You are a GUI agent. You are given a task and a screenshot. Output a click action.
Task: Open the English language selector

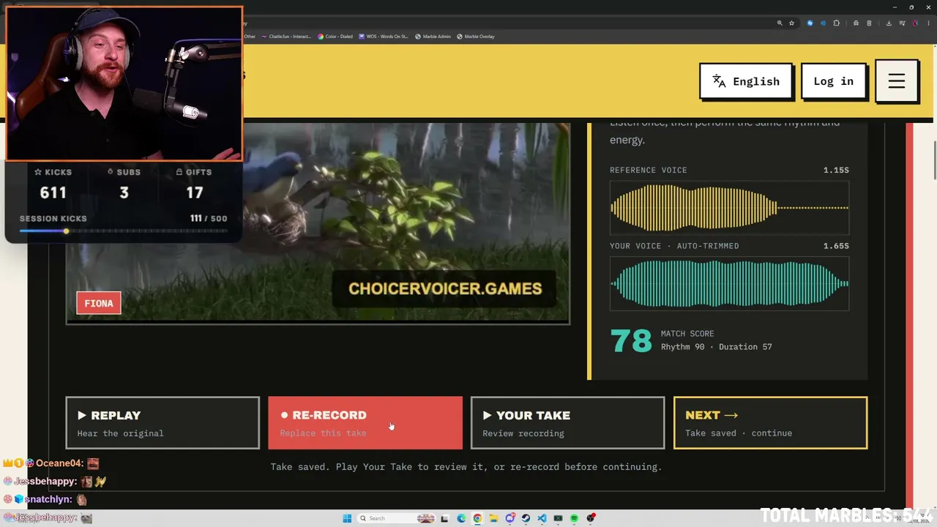coord(746,81)
